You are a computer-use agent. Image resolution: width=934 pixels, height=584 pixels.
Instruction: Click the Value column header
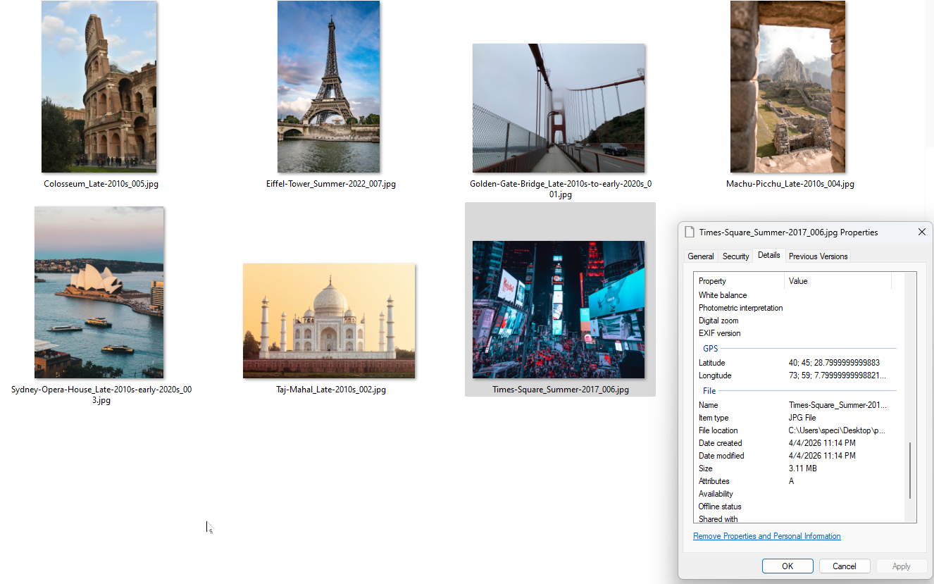(837, 281)
